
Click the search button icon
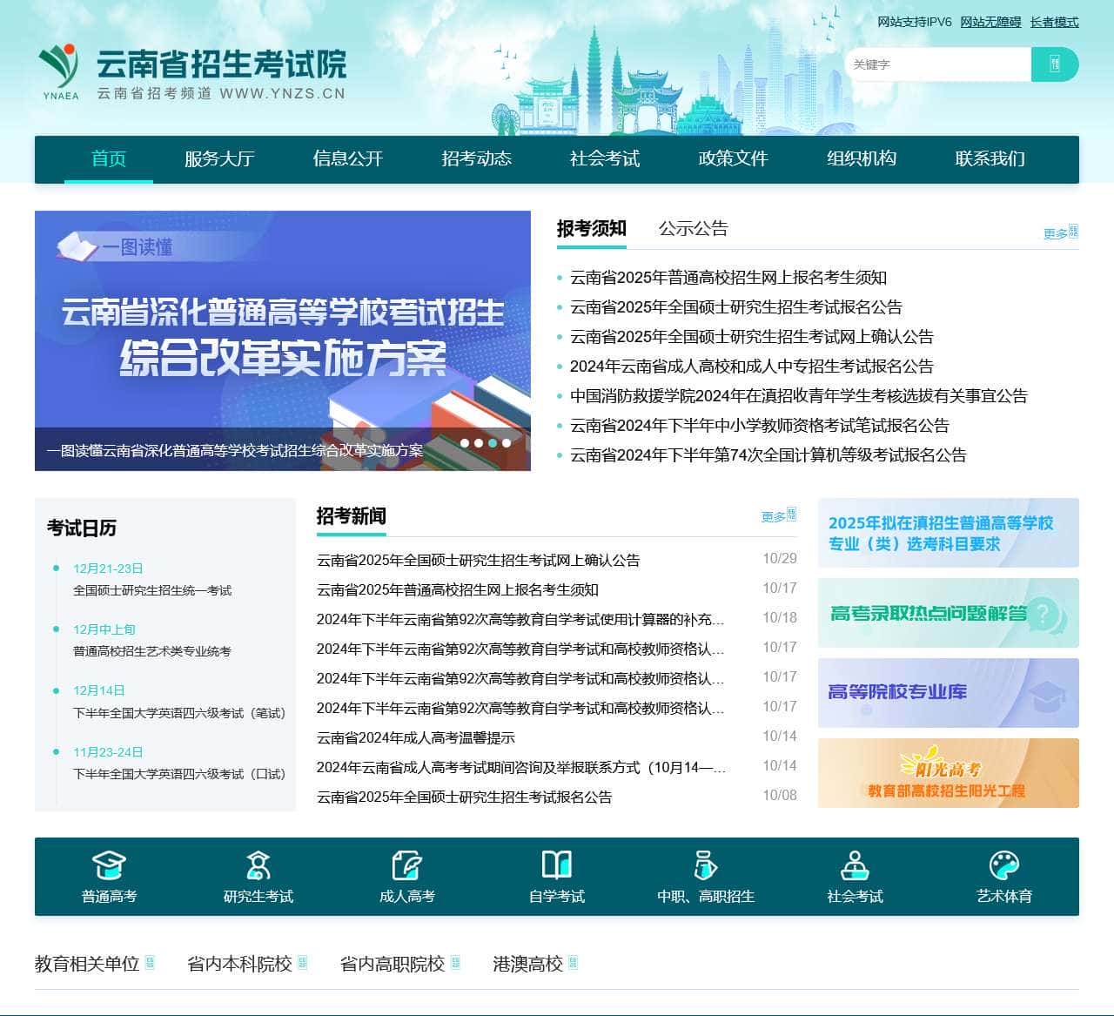point(1054,64)
